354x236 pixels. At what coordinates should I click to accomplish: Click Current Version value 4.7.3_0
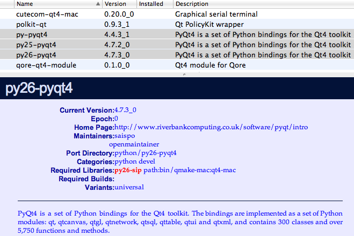[125, 110]
